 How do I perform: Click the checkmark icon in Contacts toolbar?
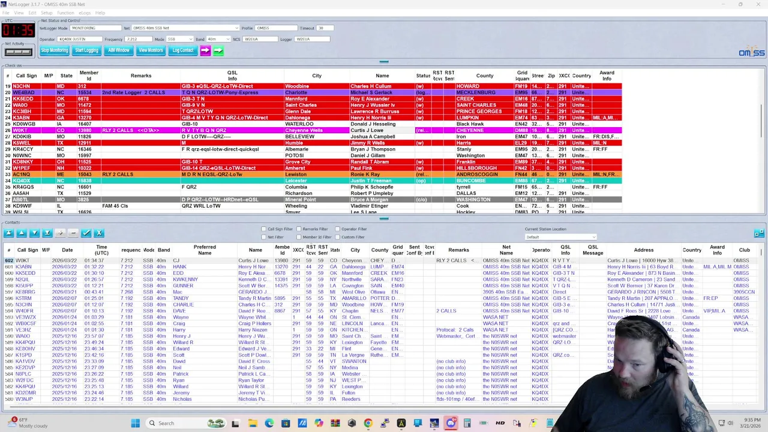click(x=86, y=233)
